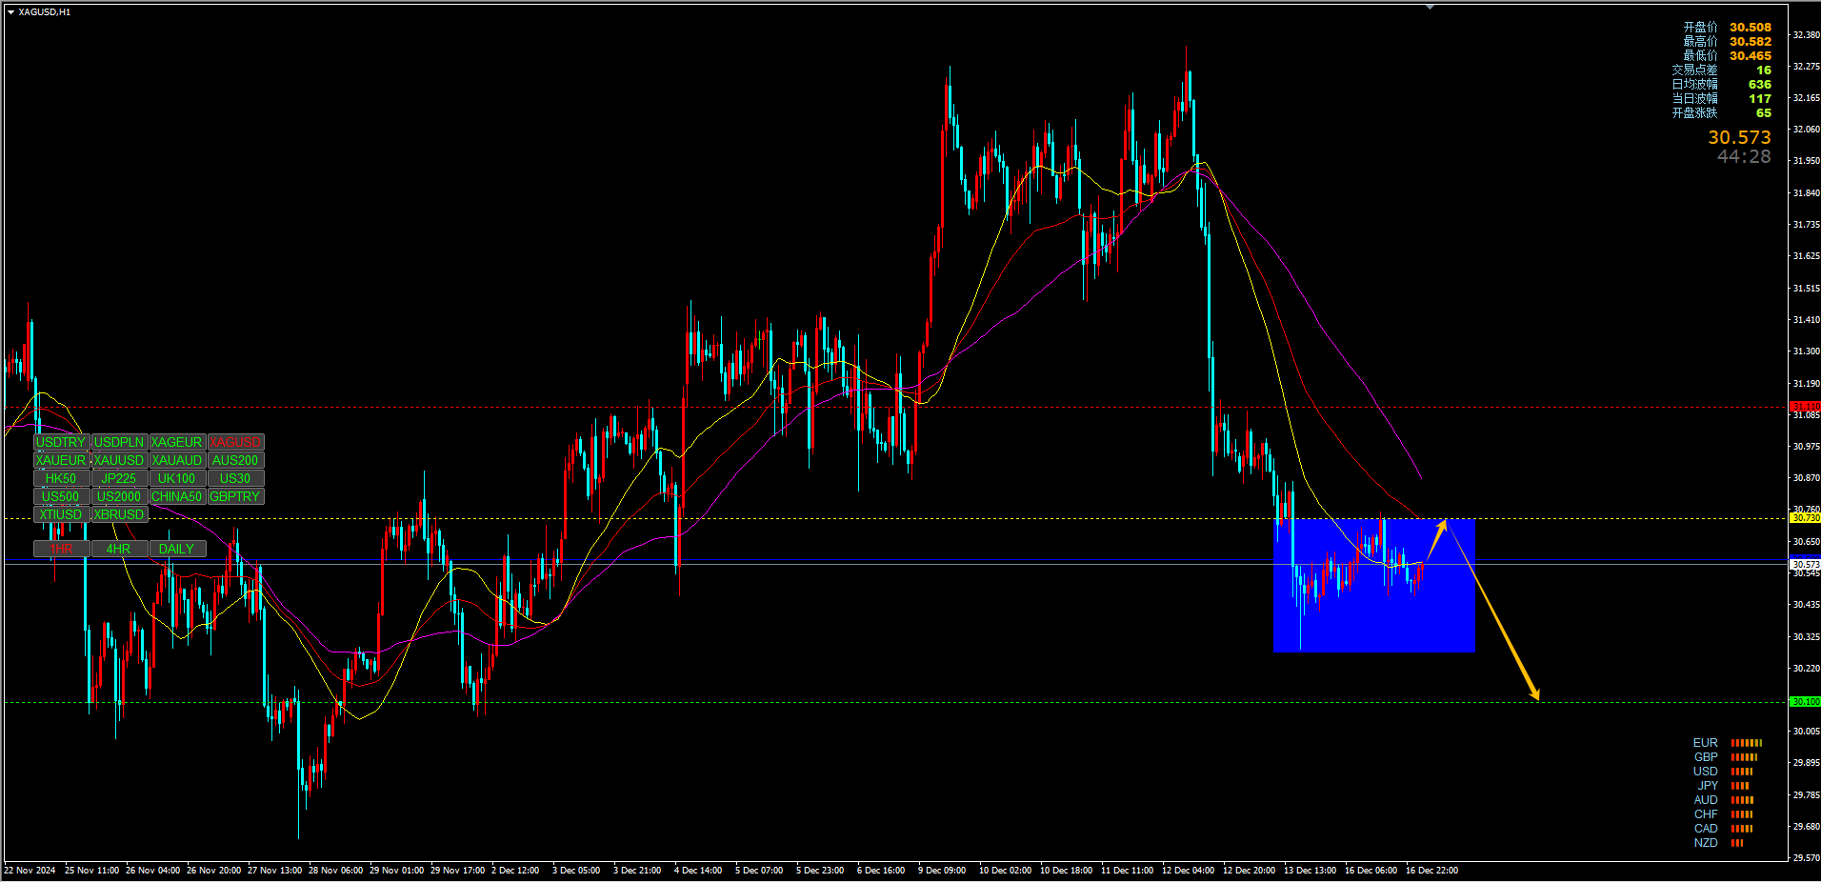Click current price 30.573 axis label
1821x883 pixels.
1806,564
